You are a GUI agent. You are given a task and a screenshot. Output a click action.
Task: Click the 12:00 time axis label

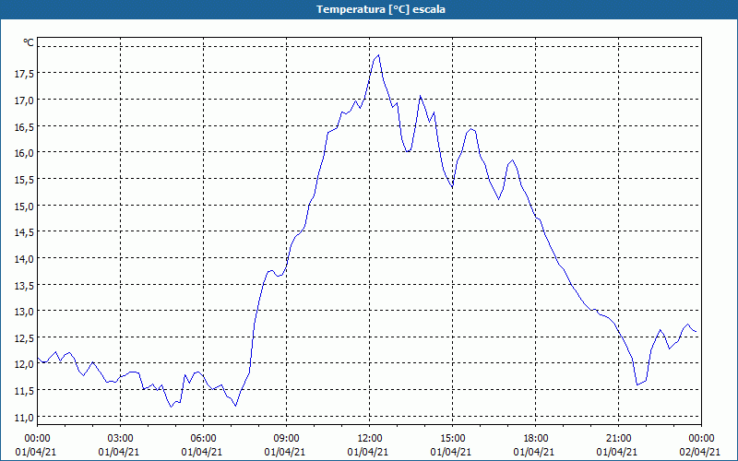pos(370,439)
